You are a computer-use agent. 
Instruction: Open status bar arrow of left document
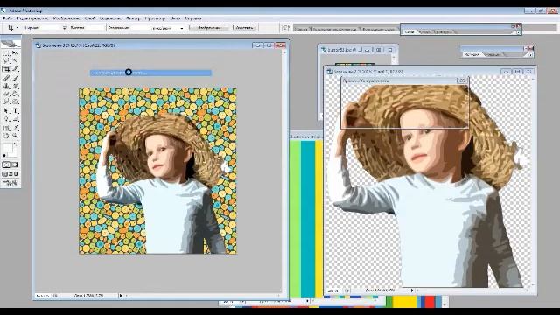coord(121,296)
